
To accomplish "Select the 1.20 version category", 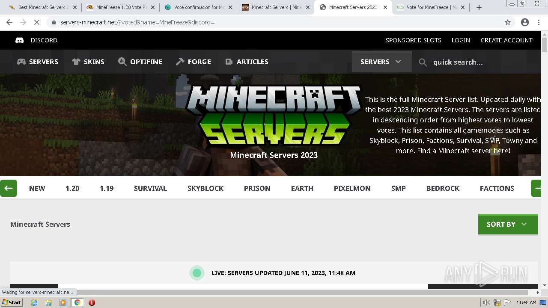I will (72, 188).
